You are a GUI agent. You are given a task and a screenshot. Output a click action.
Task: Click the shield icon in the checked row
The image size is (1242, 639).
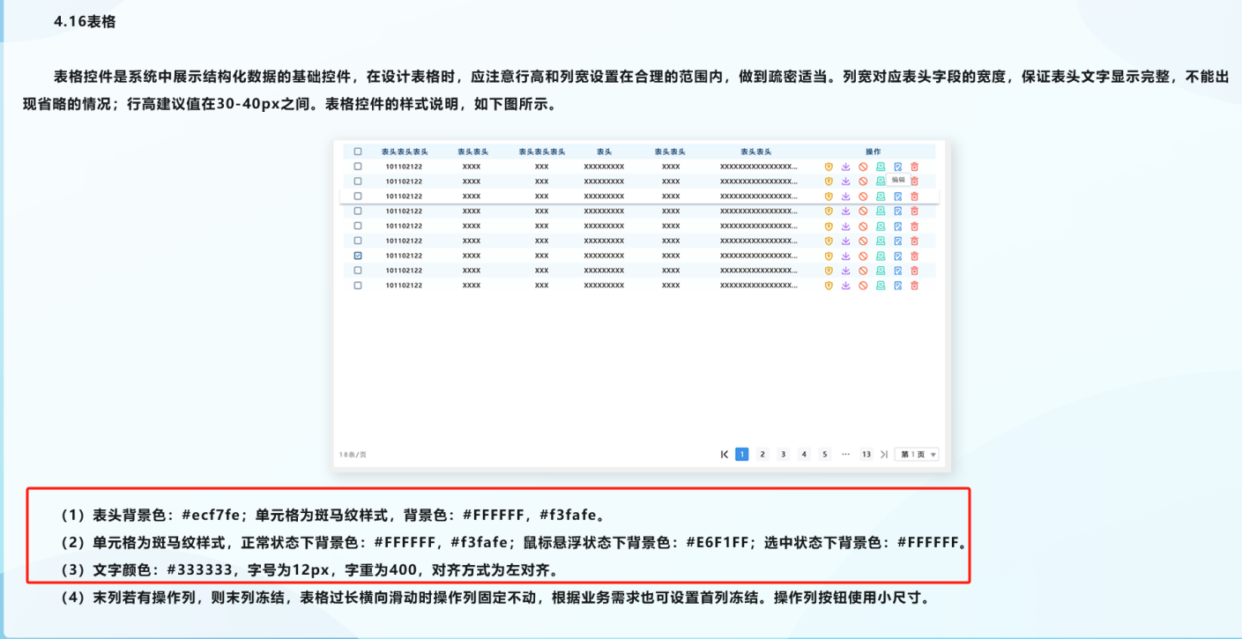(829, 256)
